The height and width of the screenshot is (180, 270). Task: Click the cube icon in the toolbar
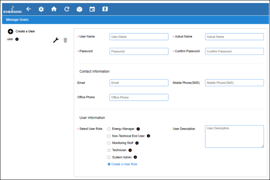click(79, 9)
